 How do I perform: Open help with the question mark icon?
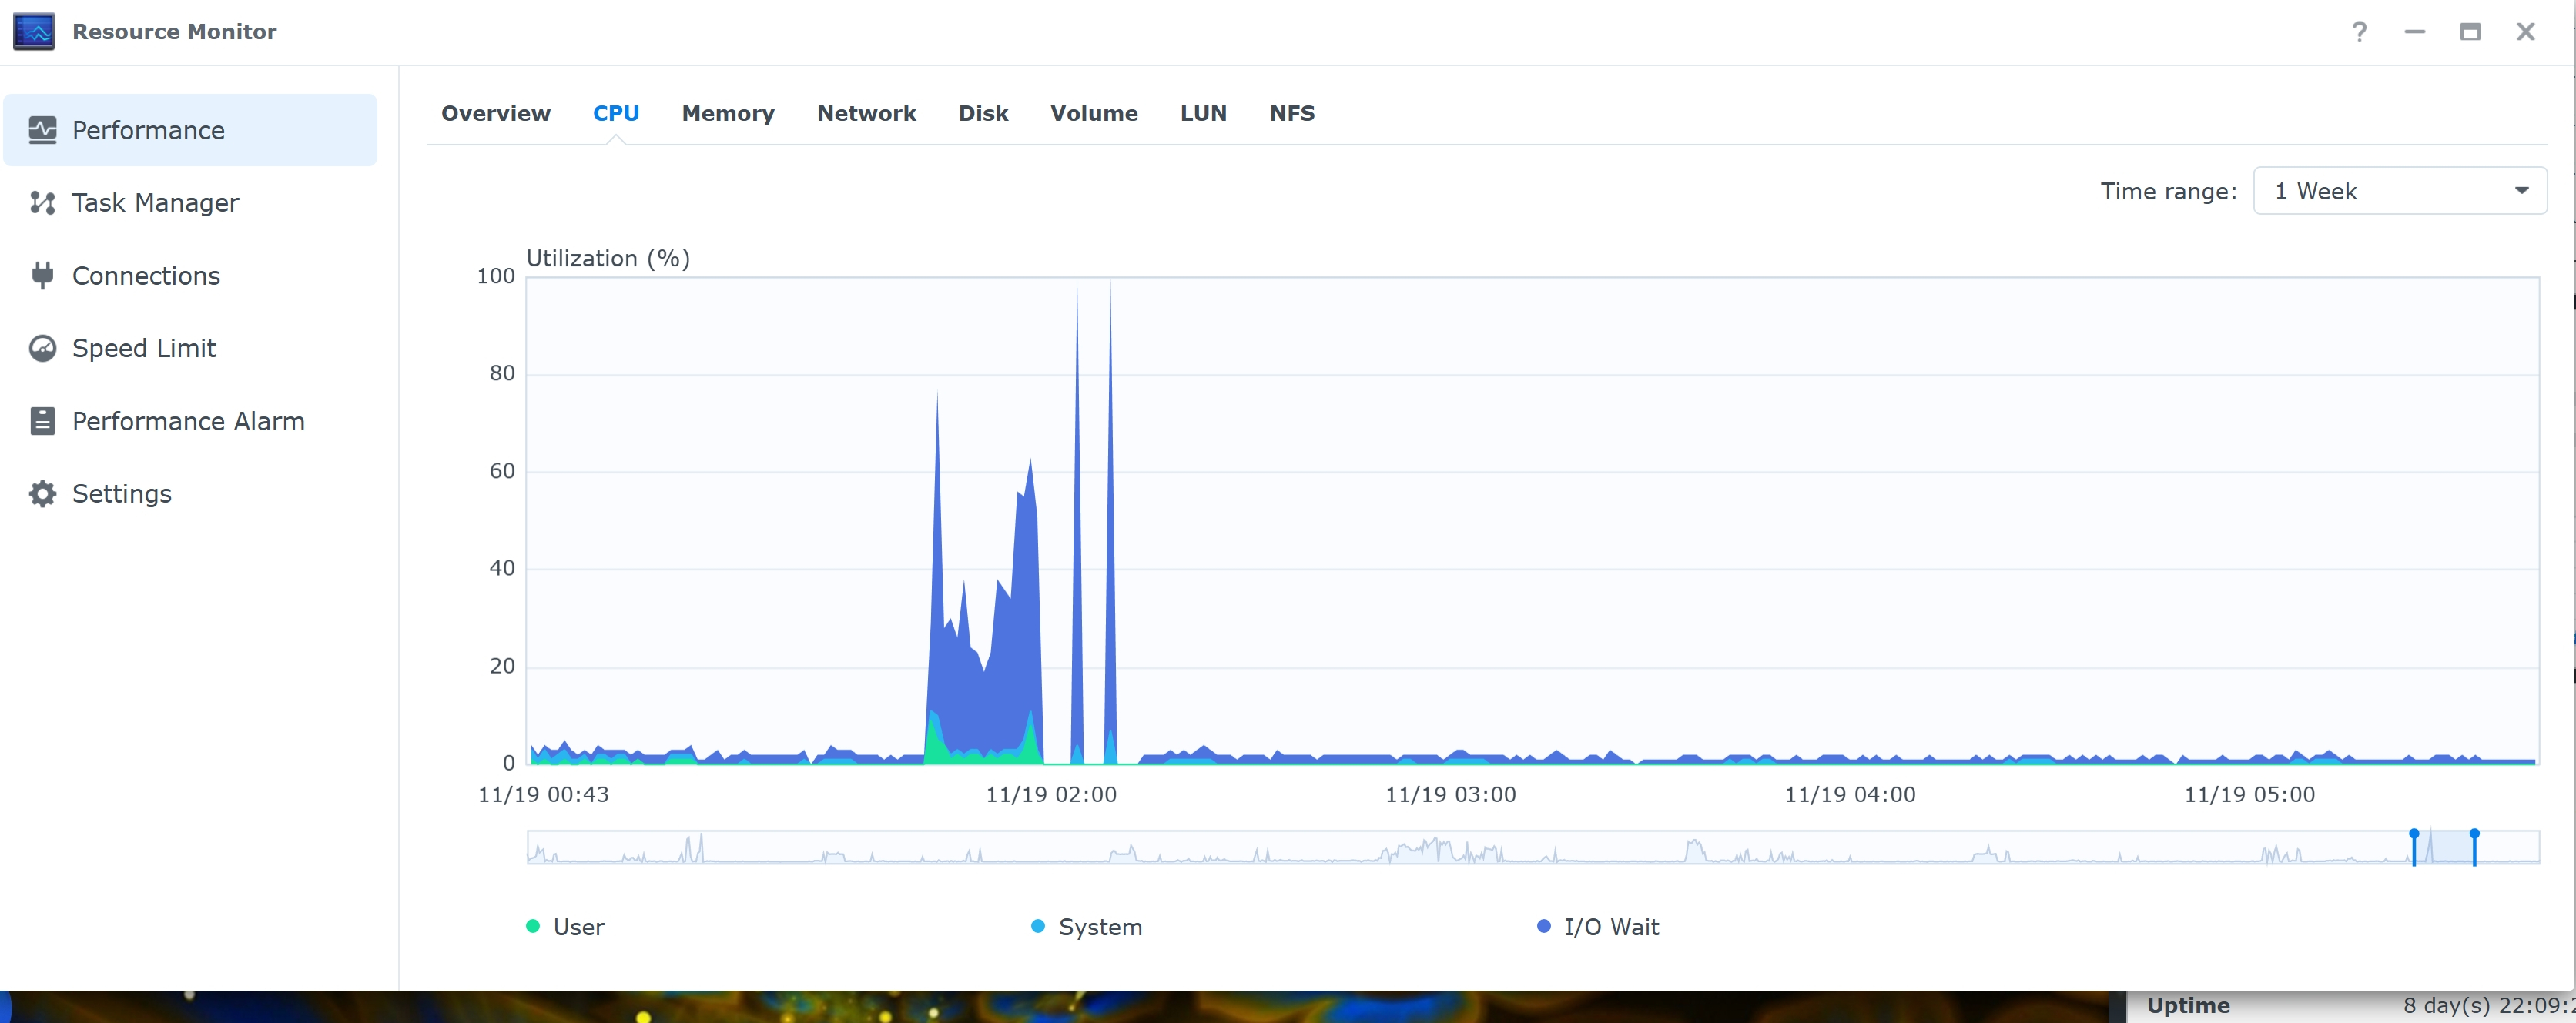2359,32
